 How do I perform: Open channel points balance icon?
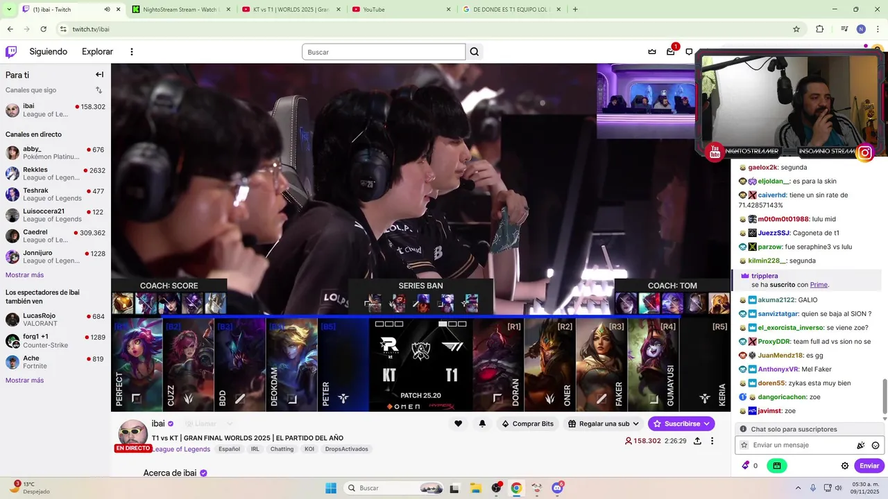(x=749, y=466)
